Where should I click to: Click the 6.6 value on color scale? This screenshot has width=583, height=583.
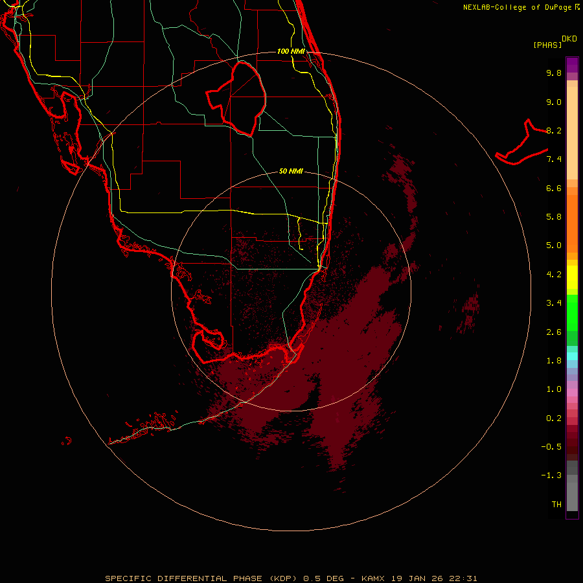pyautogui.click(x=554, y=188)
